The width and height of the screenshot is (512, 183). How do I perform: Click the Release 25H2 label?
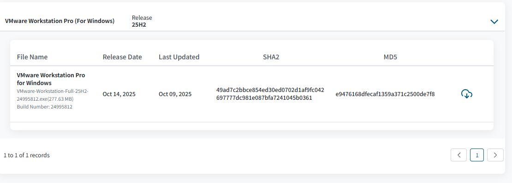pyautogui.click(x=142, y=21)
